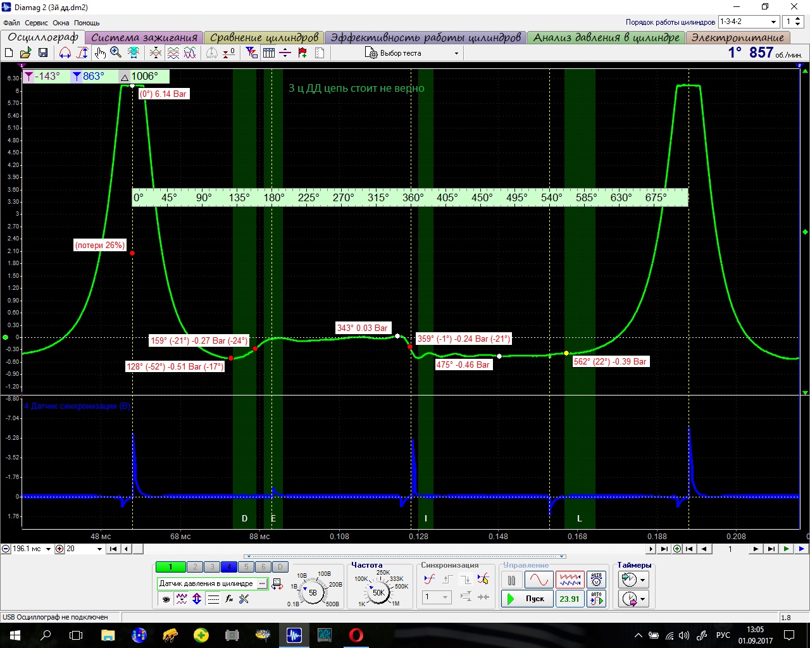Adjust the frequency knob at 50K
Screen dimensions: 810x648
pos(378,593)
